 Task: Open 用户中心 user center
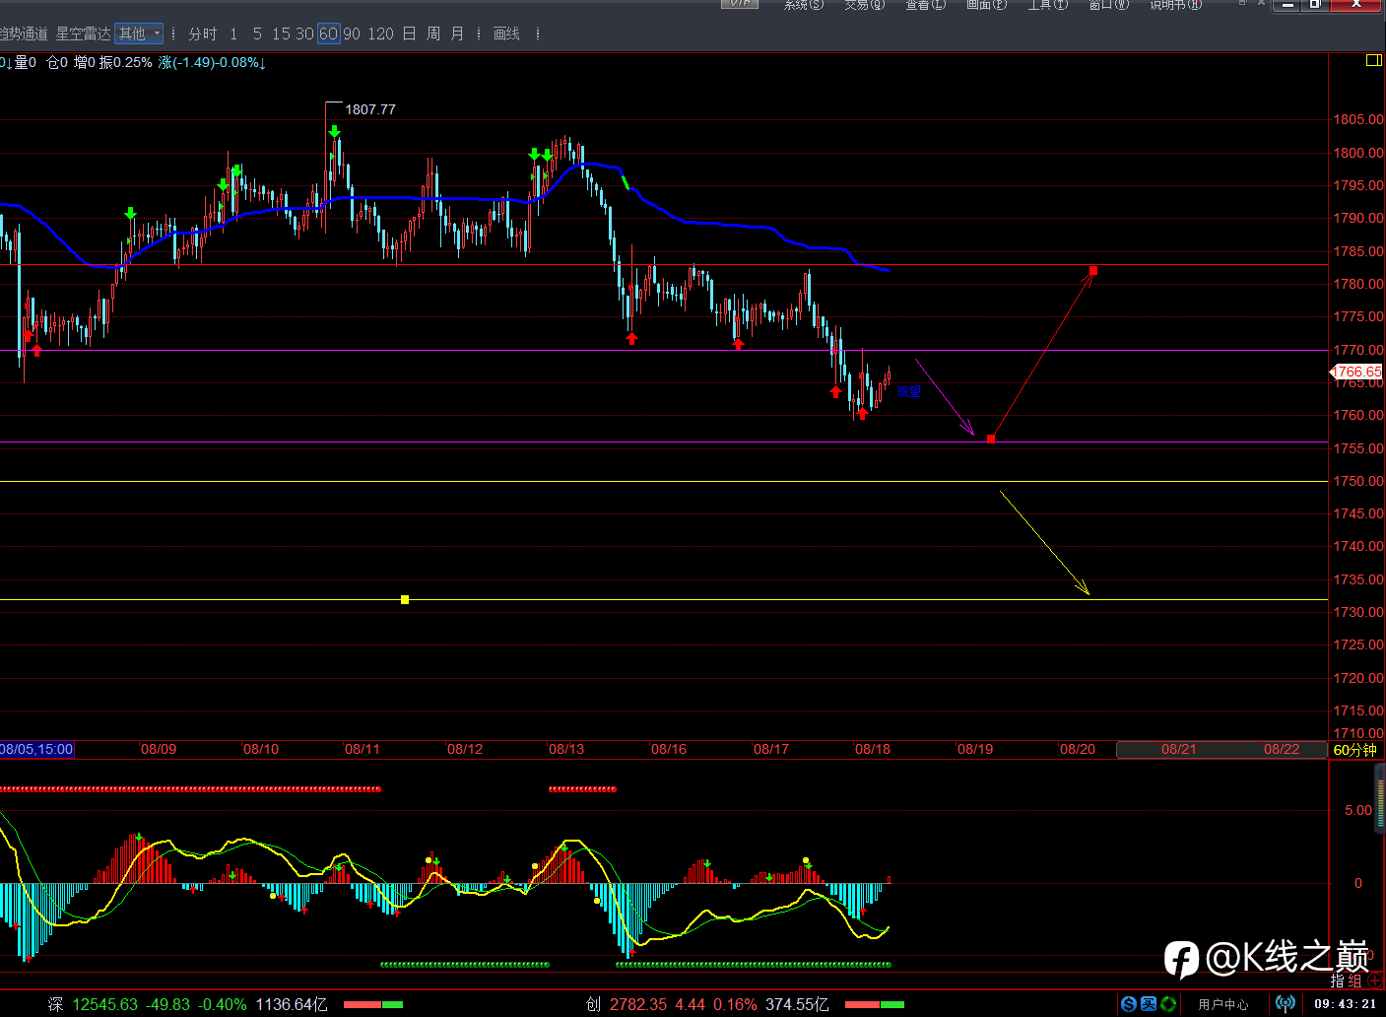coord(1223,1004)
